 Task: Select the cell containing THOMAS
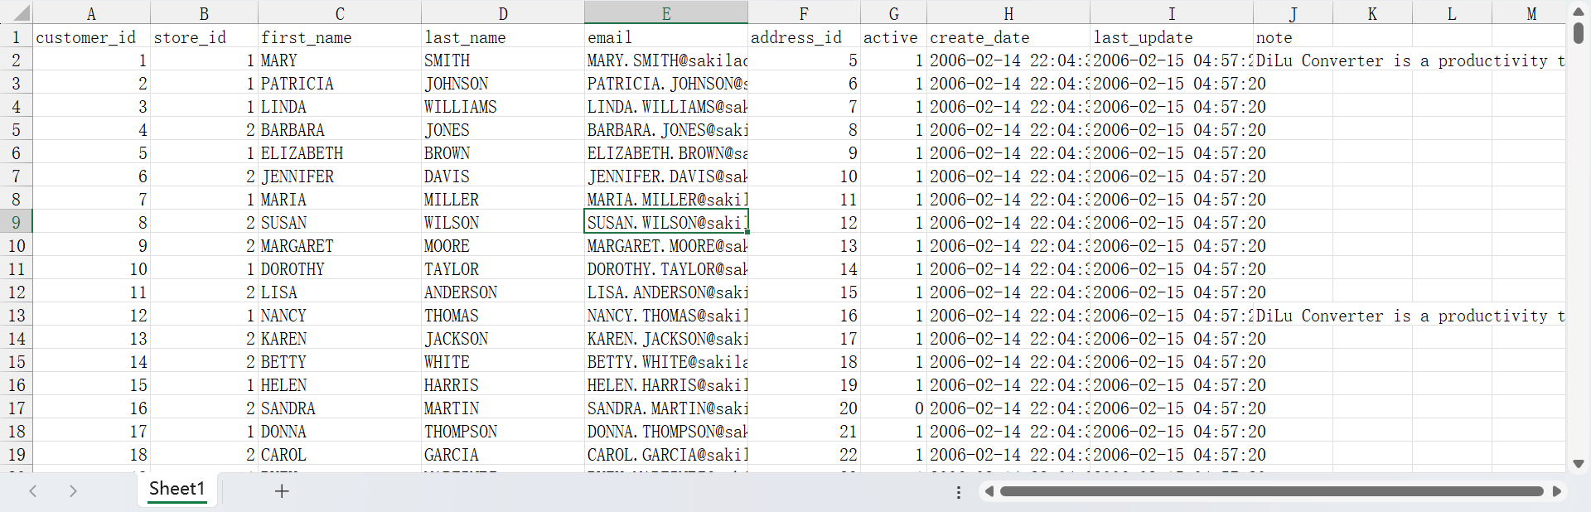(503, 315)
